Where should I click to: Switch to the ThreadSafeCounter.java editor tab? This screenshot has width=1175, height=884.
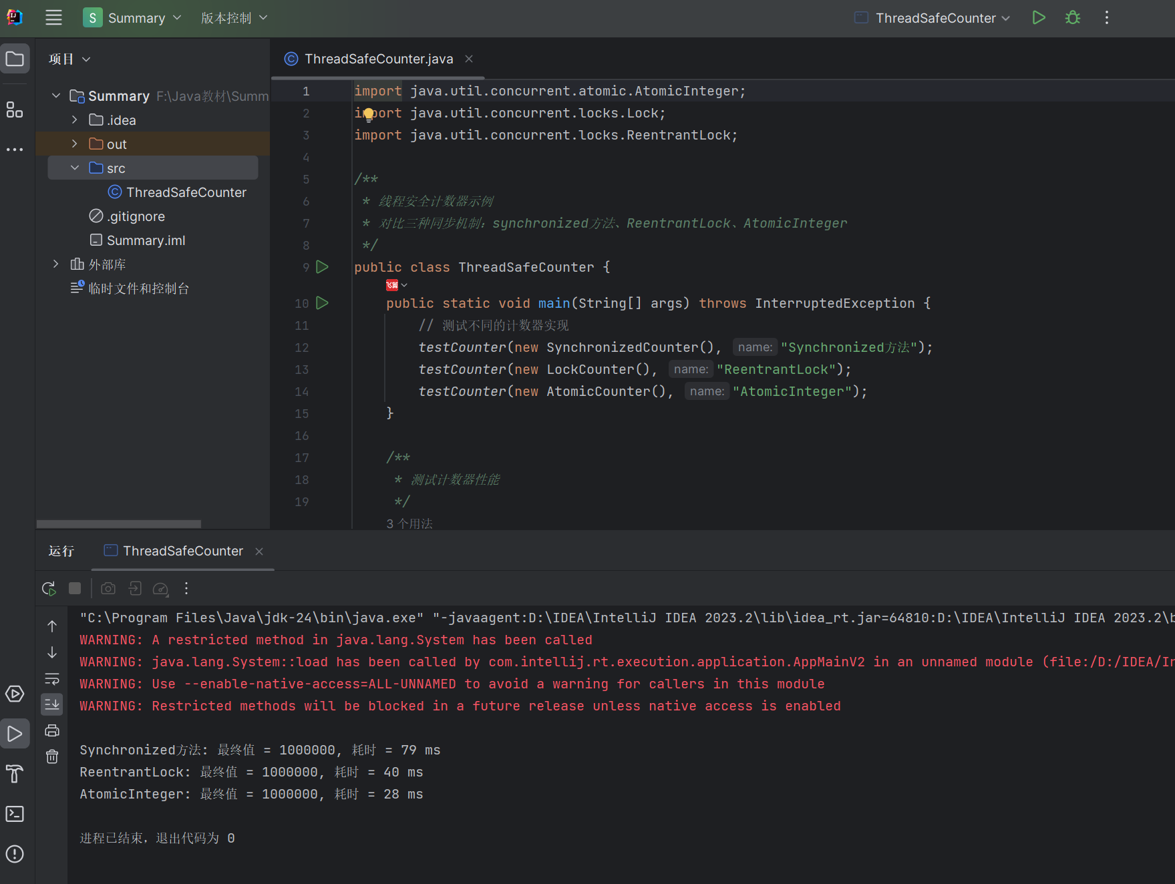pos(378,59)
